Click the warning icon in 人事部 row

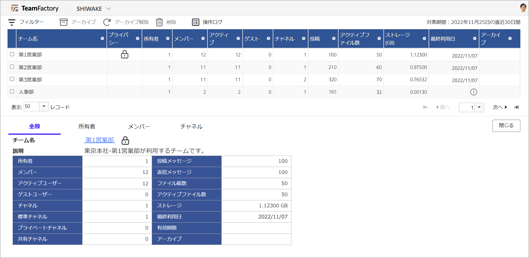tap(474, 92)
